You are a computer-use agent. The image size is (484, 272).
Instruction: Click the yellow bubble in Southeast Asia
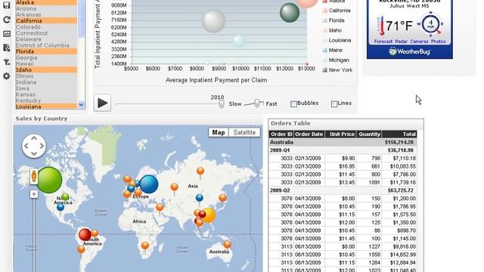pos(208,215)
